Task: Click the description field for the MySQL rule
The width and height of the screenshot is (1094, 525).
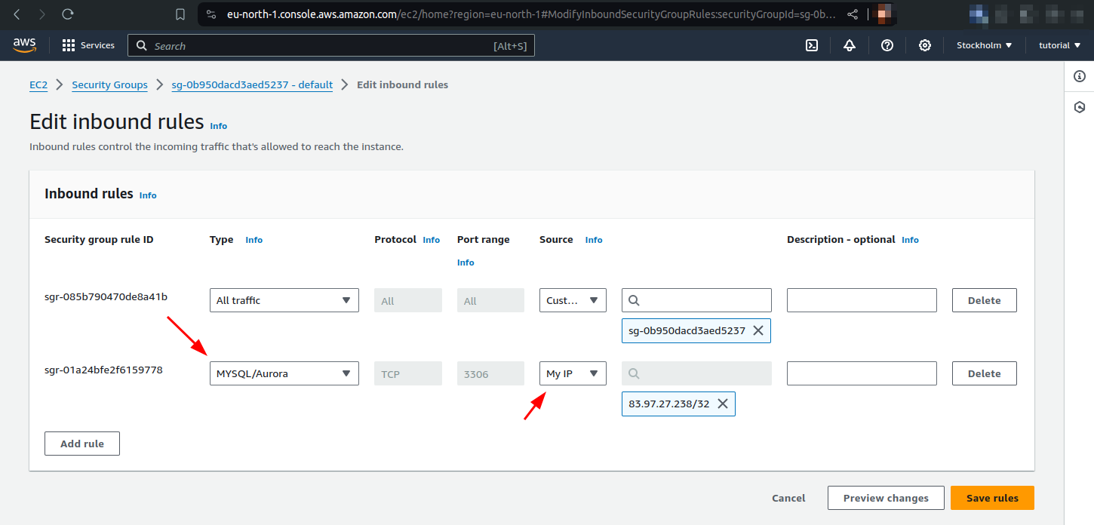Action: point(862,373)
